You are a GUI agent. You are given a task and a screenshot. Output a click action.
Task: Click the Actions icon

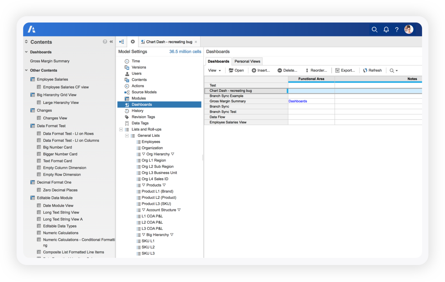tap(127, 86)
